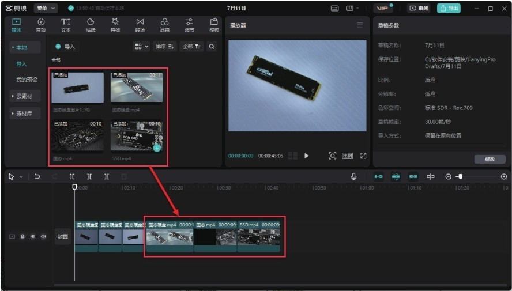Select 导入 in the sidebar

pyautogui.click(x=21, y=64)
